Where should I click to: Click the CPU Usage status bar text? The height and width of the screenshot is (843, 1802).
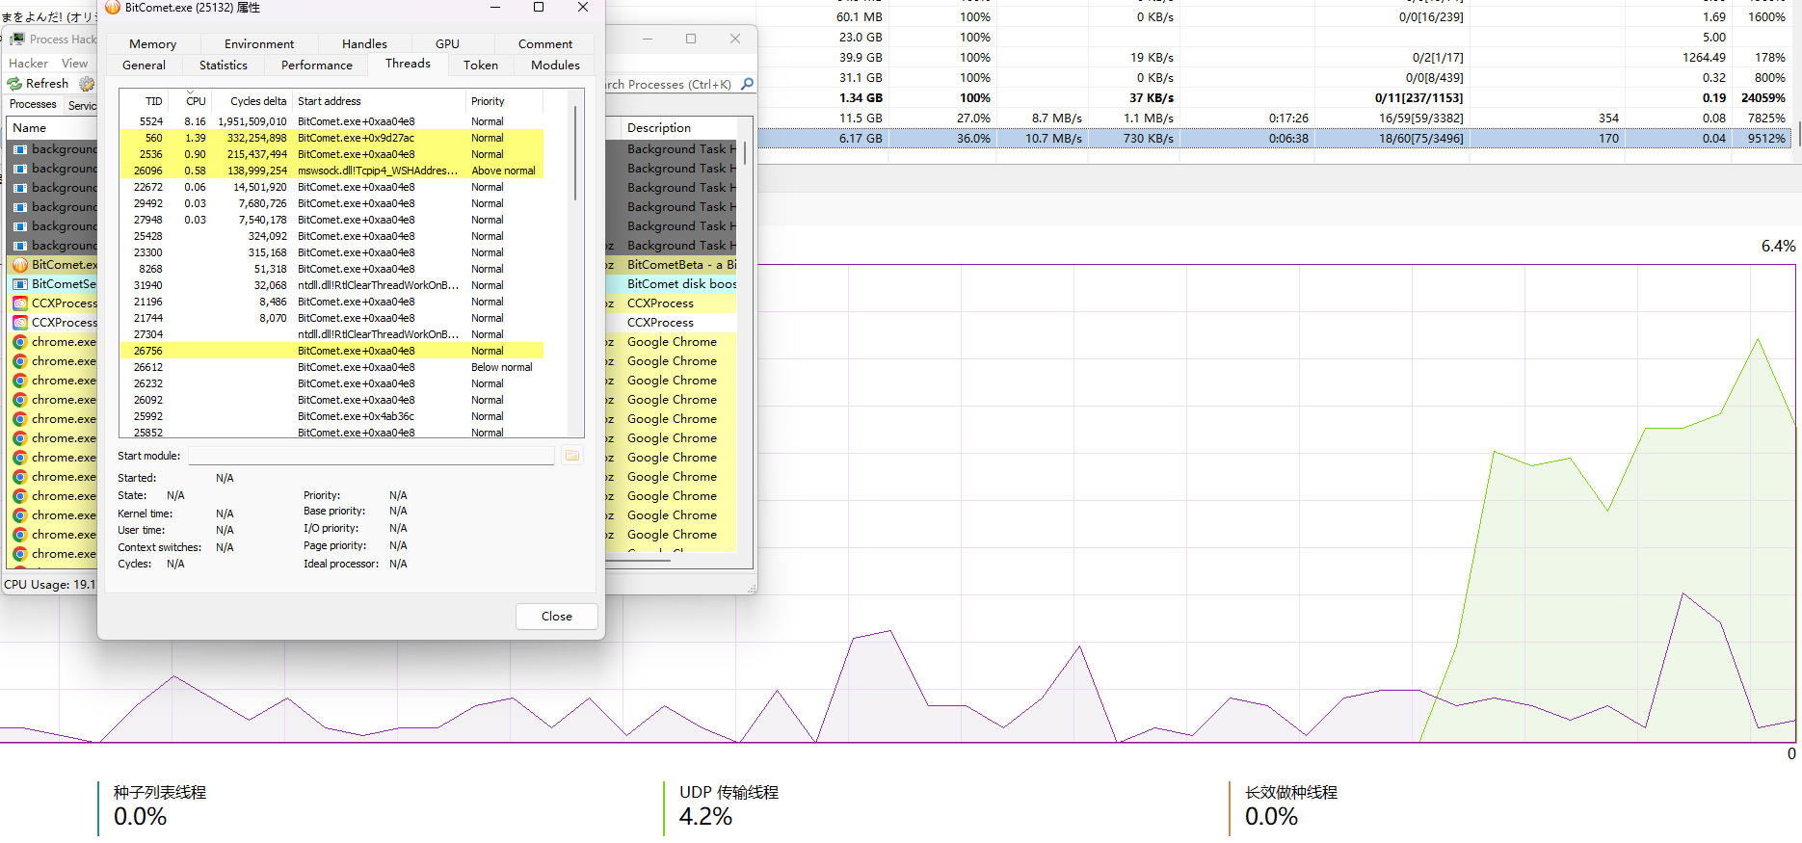[50, 585]
